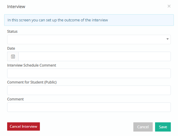Screen dimensions: 178x136
Task: Click the Status field label
Action: click(x=12, y=31)
